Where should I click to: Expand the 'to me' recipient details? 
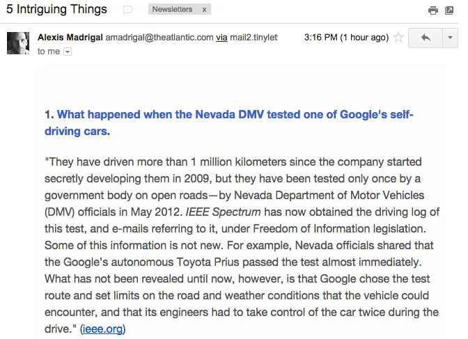point(68,52)
